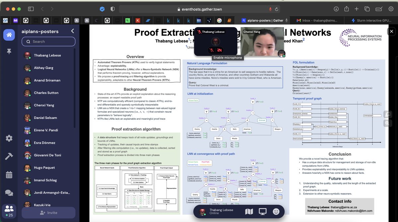Enable camera in Thabang Lebese video tile
The height and width of the screenshot is (222, 398).
(219, 50)
